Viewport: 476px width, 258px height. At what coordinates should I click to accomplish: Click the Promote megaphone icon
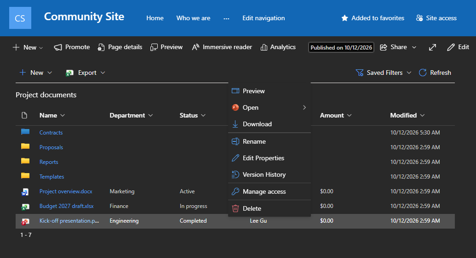(x=57, y=47)
